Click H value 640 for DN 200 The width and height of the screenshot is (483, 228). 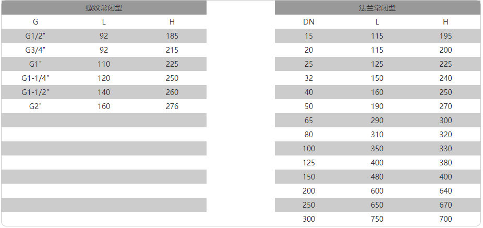446,191
